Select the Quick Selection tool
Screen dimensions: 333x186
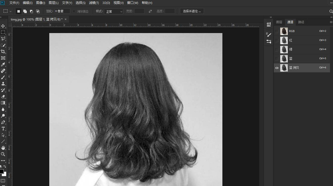(x=3, y=45)
